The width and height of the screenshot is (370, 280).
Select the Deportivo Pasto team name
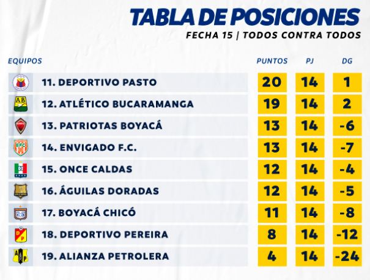click(99, 82)
